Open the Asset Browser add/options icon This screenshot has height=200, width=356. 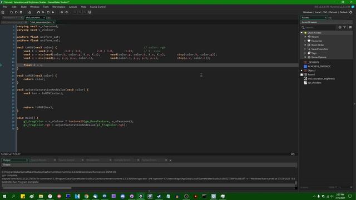click(x=340, y=27)
